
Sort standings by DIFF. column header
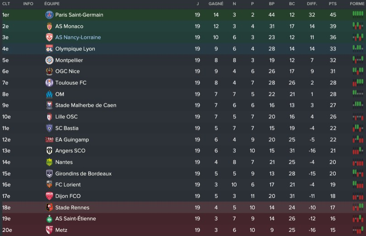tap(312, 4)
